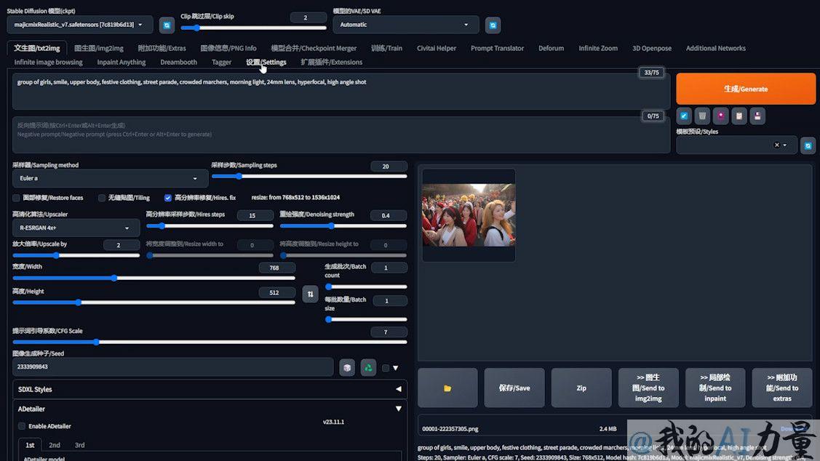The image size is (820, 461).
Task: Open the Train tab
Action: click(387, 48)
